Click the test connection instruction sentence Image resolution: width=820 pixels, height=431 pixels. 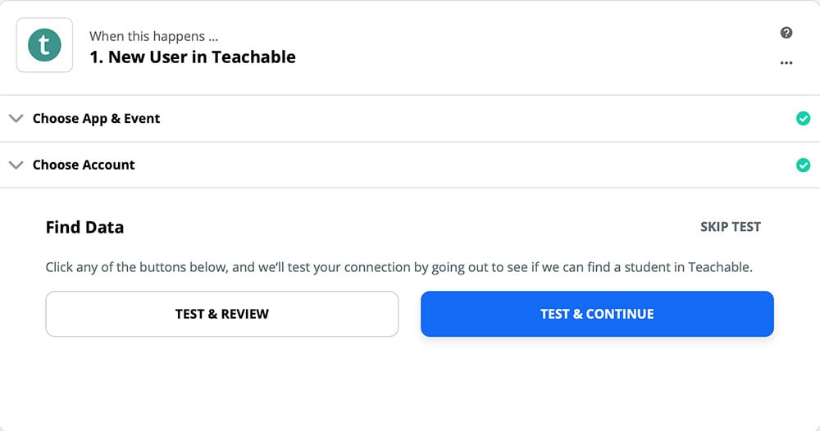(399, 267)
